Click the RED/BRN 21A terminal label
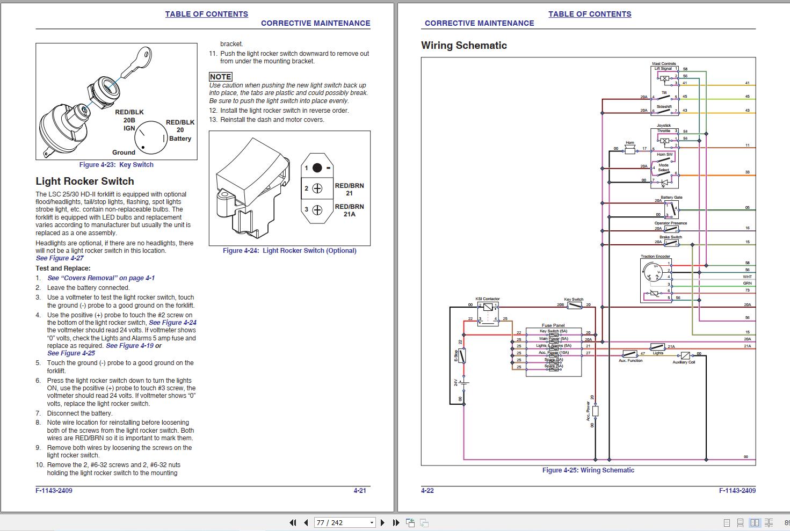The image size is (790, 531). 349,210
